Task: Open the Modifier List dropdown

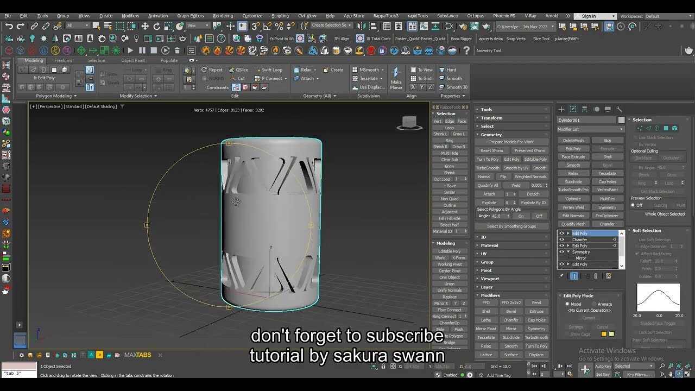Action: coord(589,129)
